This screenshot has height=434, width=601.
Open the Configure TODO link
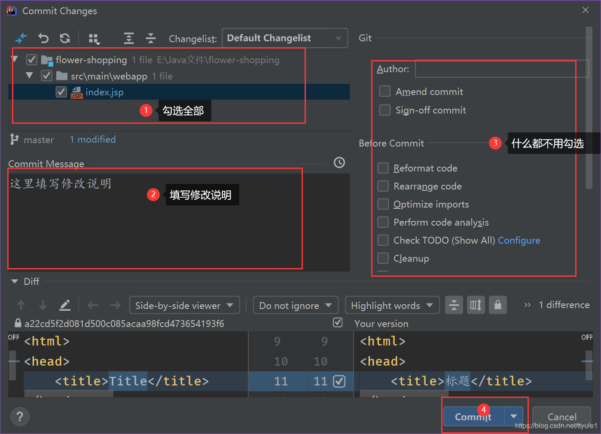[x=519, y=241]
